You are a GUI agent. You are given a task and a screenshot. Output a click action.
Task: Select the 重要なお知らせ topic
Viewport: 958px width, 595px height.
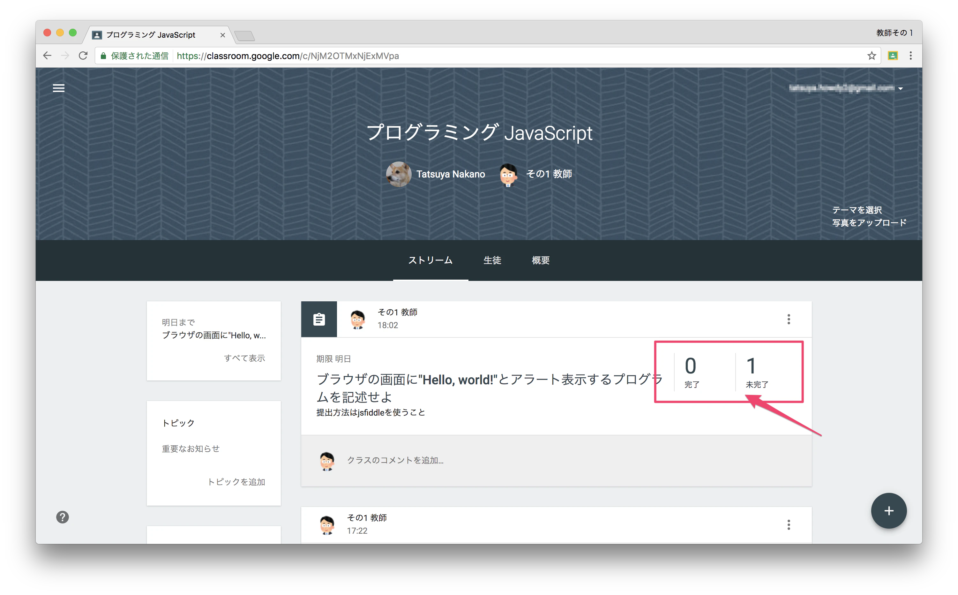coord(191,448)
